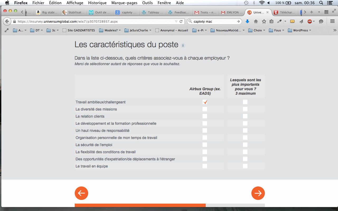Open the chat smiley bubble icon

[x=321, y=21]
